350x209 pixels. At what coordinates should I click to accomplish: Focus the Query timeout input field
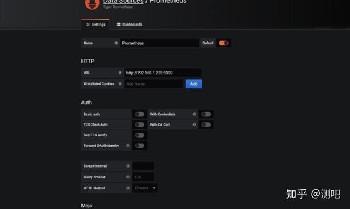143,177
